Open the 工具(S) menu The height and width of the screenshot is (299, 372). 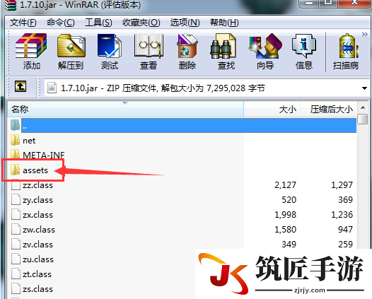(98, 23)
